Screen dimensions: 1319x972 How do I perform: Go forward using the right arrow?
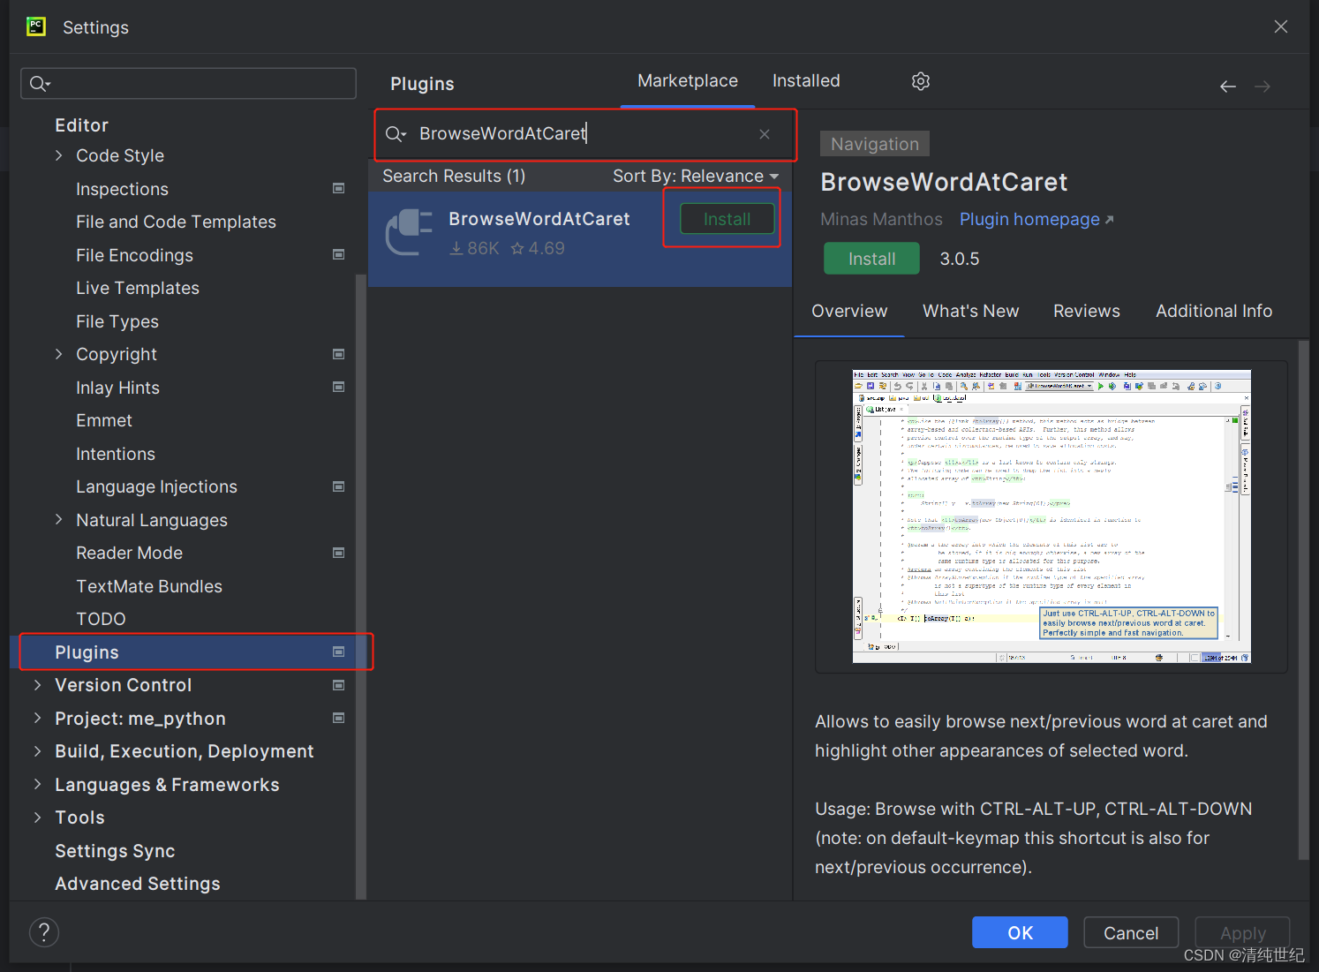pos(1262,87)
